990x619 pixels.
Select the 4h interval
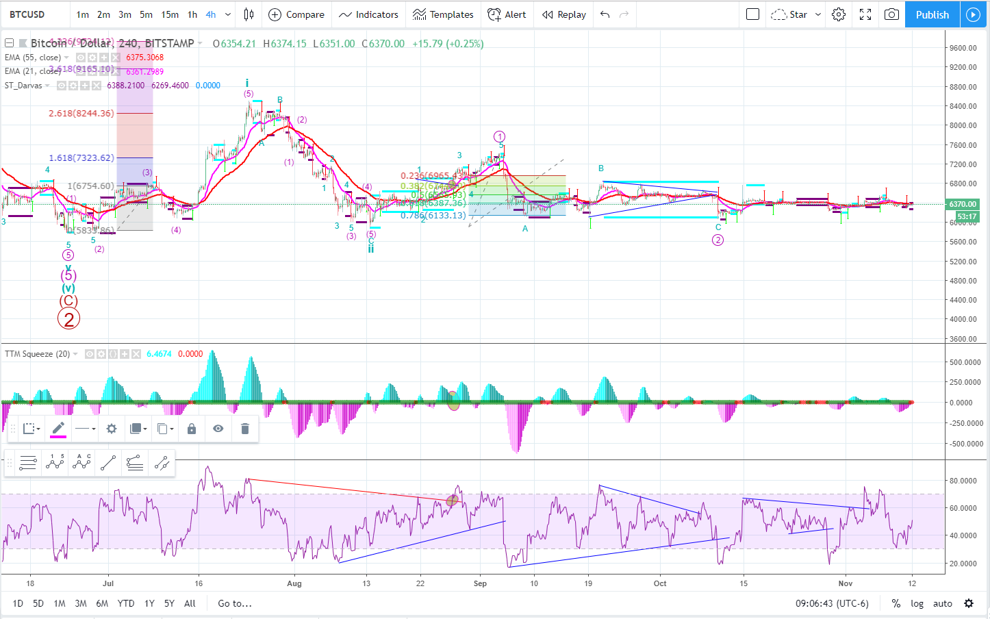tap(211, 14)
